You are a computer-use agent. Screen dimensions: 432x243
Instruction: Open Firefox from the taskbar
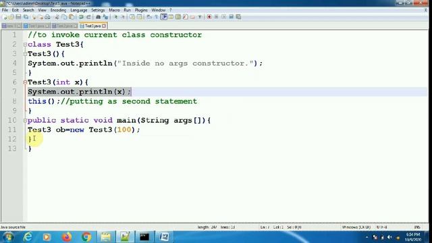(67, 237)
